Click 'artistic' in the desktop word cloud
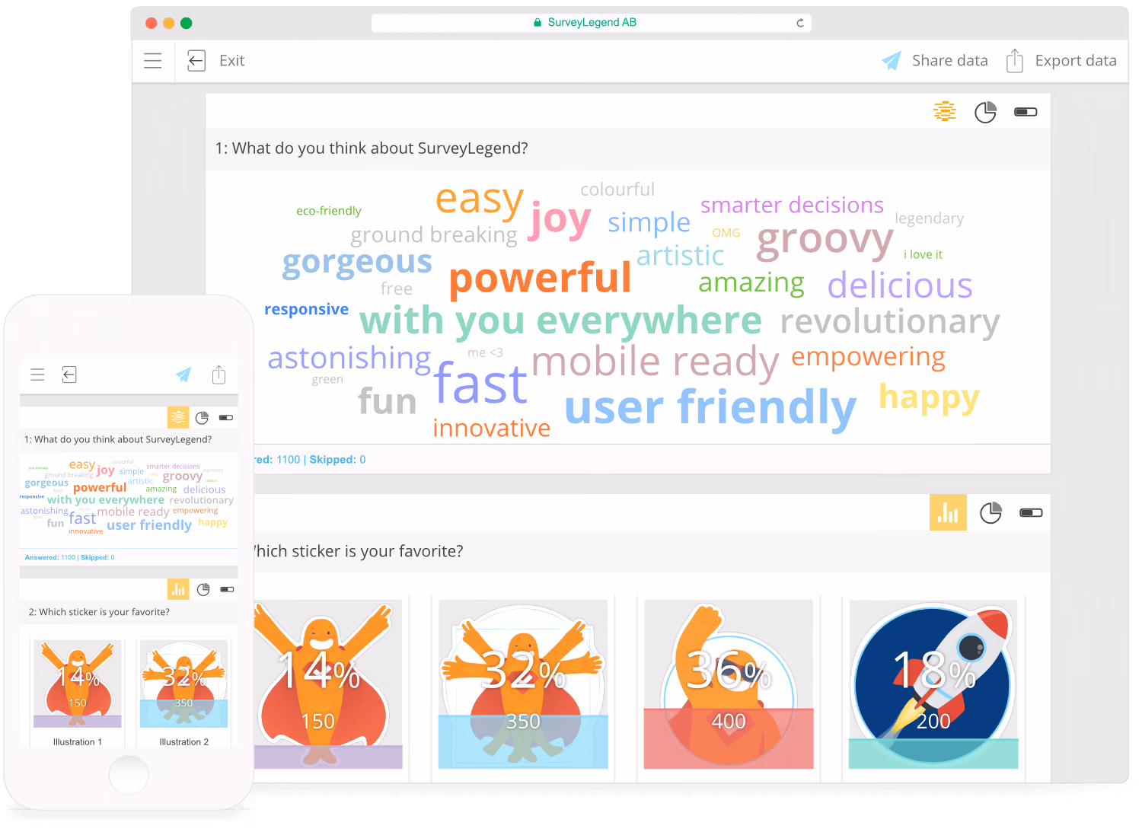The image size is (1142, 832). point(681,256)
